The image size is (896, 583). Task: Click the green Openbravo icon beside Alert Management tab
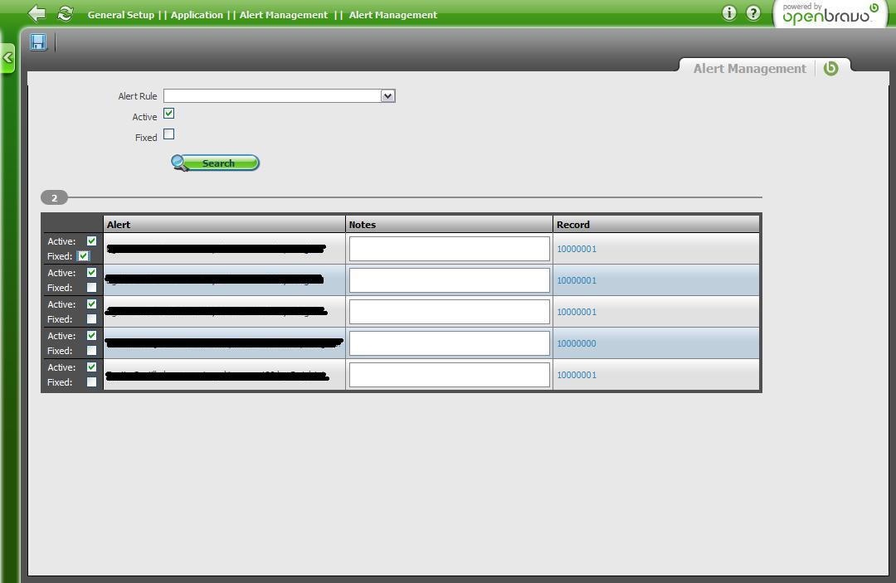pos(830,69)
